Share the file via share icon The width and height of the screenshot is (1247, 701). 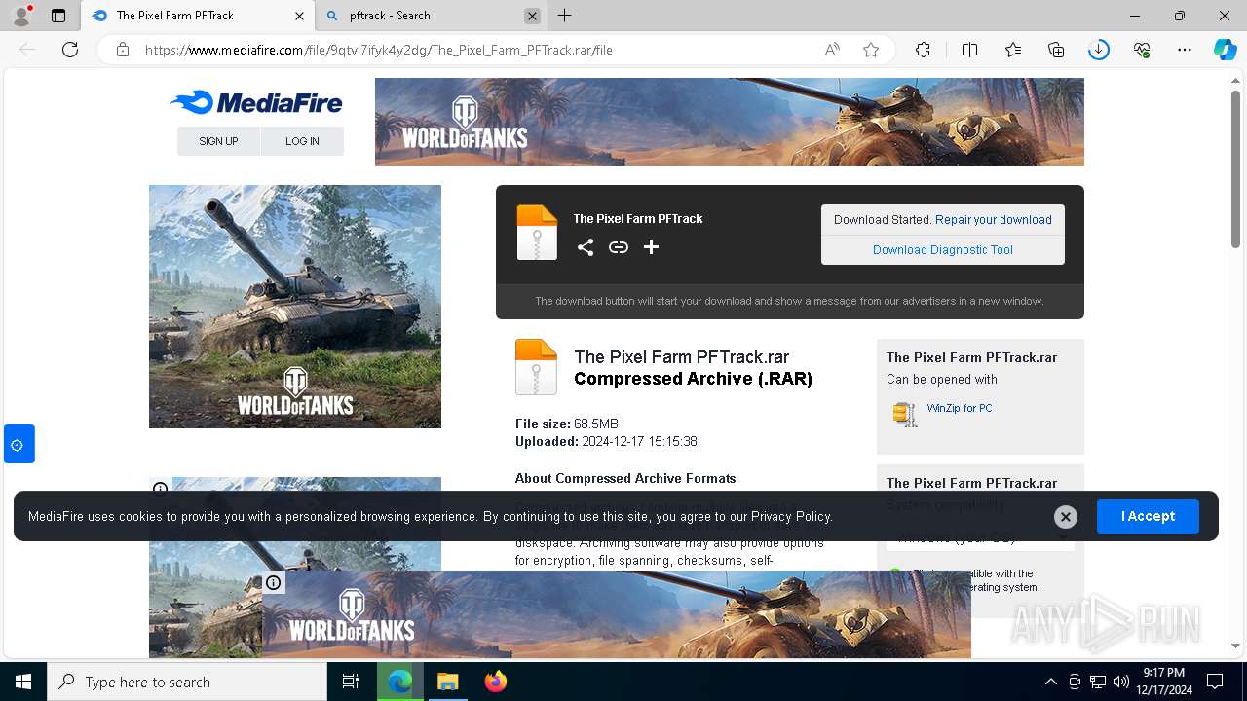pos(586,247)
